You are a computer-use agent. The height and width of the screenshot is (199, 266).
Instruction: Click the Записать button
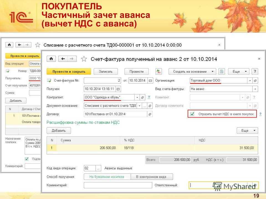click(106, 72)
